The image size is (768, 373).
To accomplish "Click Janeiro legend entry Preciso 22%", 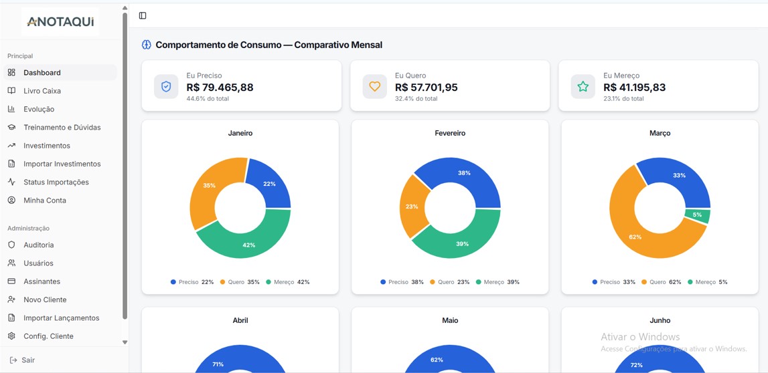I will point(192,282).
